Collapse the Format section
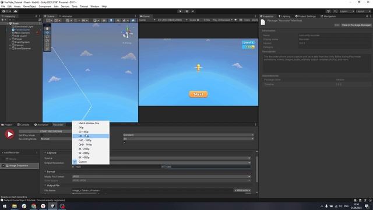The width and height of the screenshot is (373, 210). click(x=45, y=171)
